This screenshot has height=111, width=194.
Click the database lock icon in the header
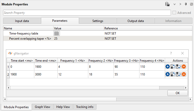[167, 4]
